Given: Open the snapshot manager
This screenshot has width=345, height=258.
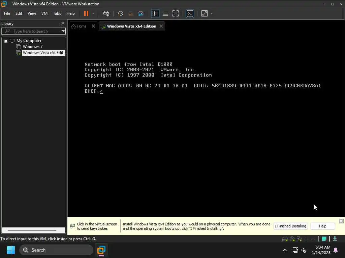Looking at the screenshot, I should point(141,13).
